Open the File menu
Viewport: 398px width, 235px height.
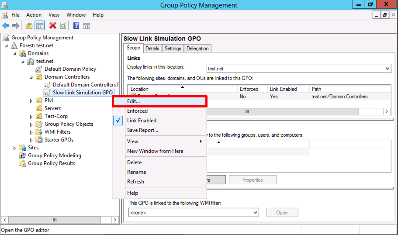[15, 15]
